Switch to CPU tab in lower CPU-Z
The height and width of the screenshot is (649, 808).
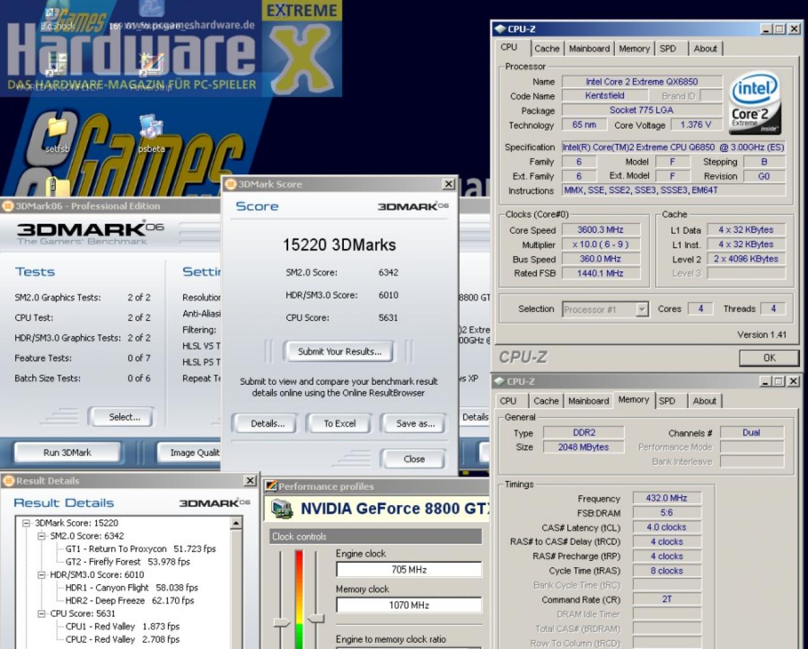pos(508,401)
